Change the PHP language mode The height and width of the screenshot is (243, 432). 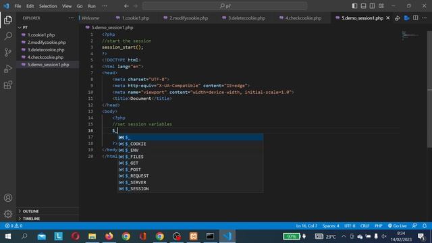click(378, 225)
